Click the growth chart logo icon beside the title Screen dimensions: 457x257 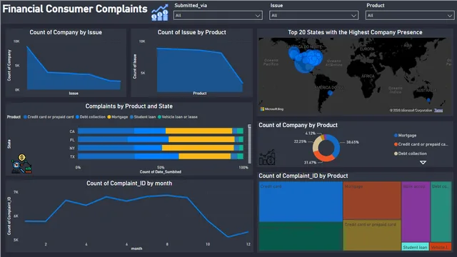(160, 13)
